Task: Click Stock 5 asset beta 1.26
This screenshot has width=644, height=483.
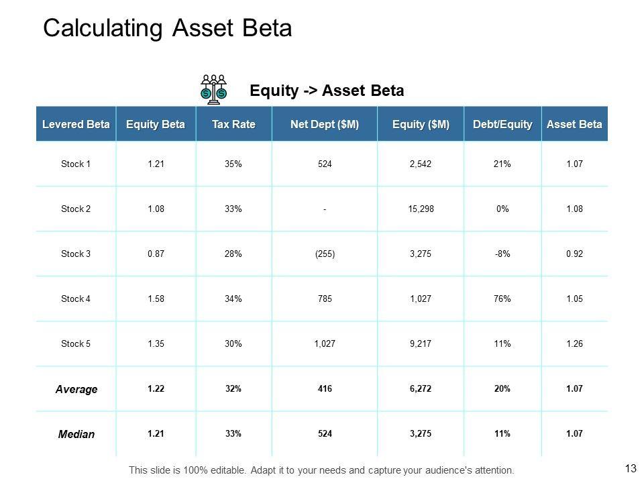Action: pos(574,343)
